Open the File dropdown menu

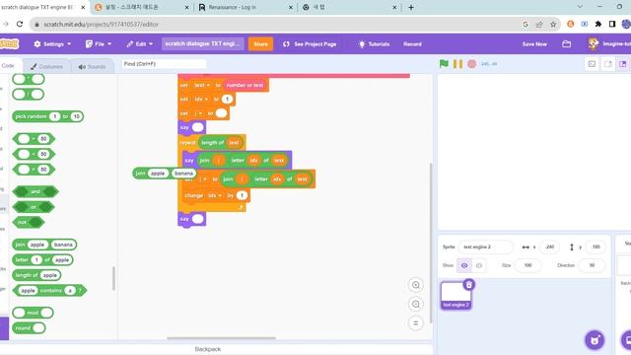pos(99,43)
